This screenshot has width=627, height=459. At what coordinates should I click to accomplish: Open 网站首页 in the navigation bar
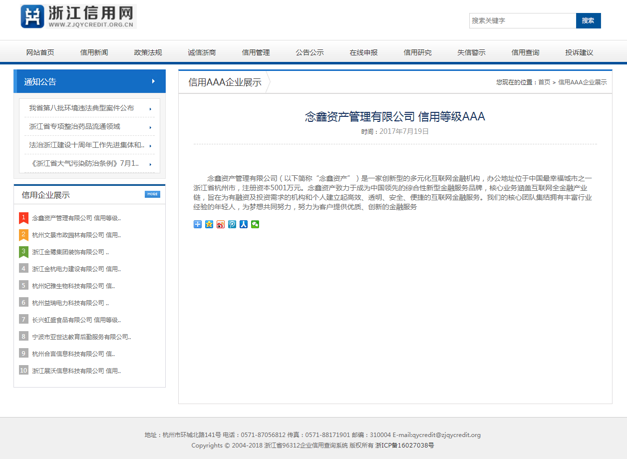click(x=40, y=52)
